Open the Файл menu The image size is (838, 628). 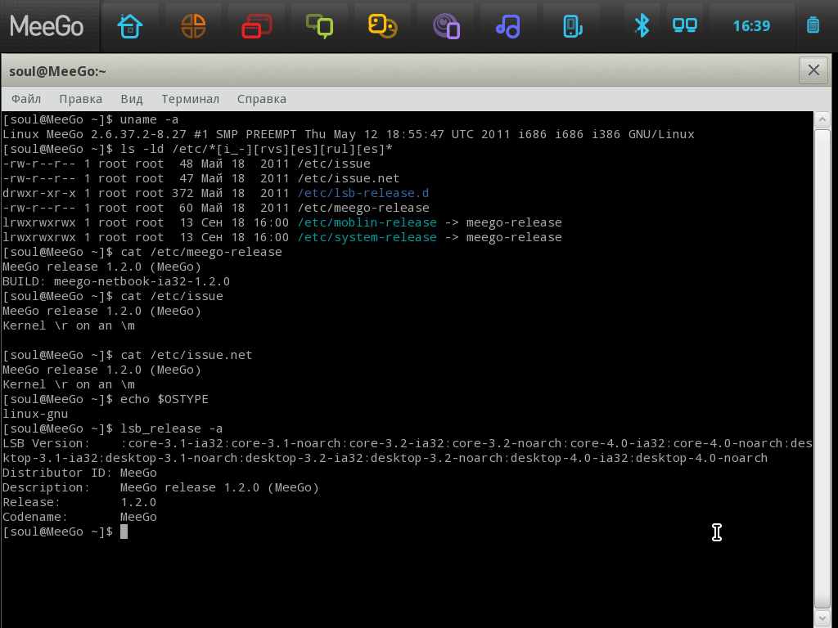(26, 99)
